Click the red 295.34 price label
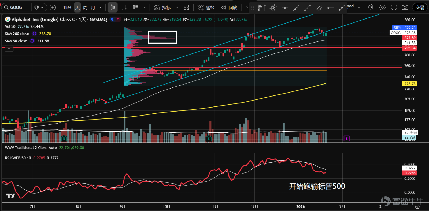Image resolution: width=429 pixels, height=211 pixels. (410, 48)
